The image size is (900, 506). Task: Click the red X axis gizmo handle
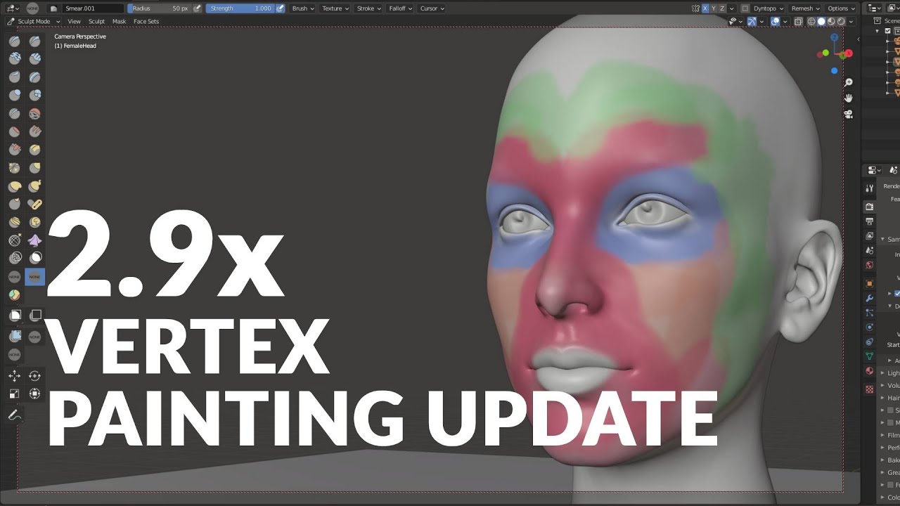pyautogui.click(x=849, y=53)
